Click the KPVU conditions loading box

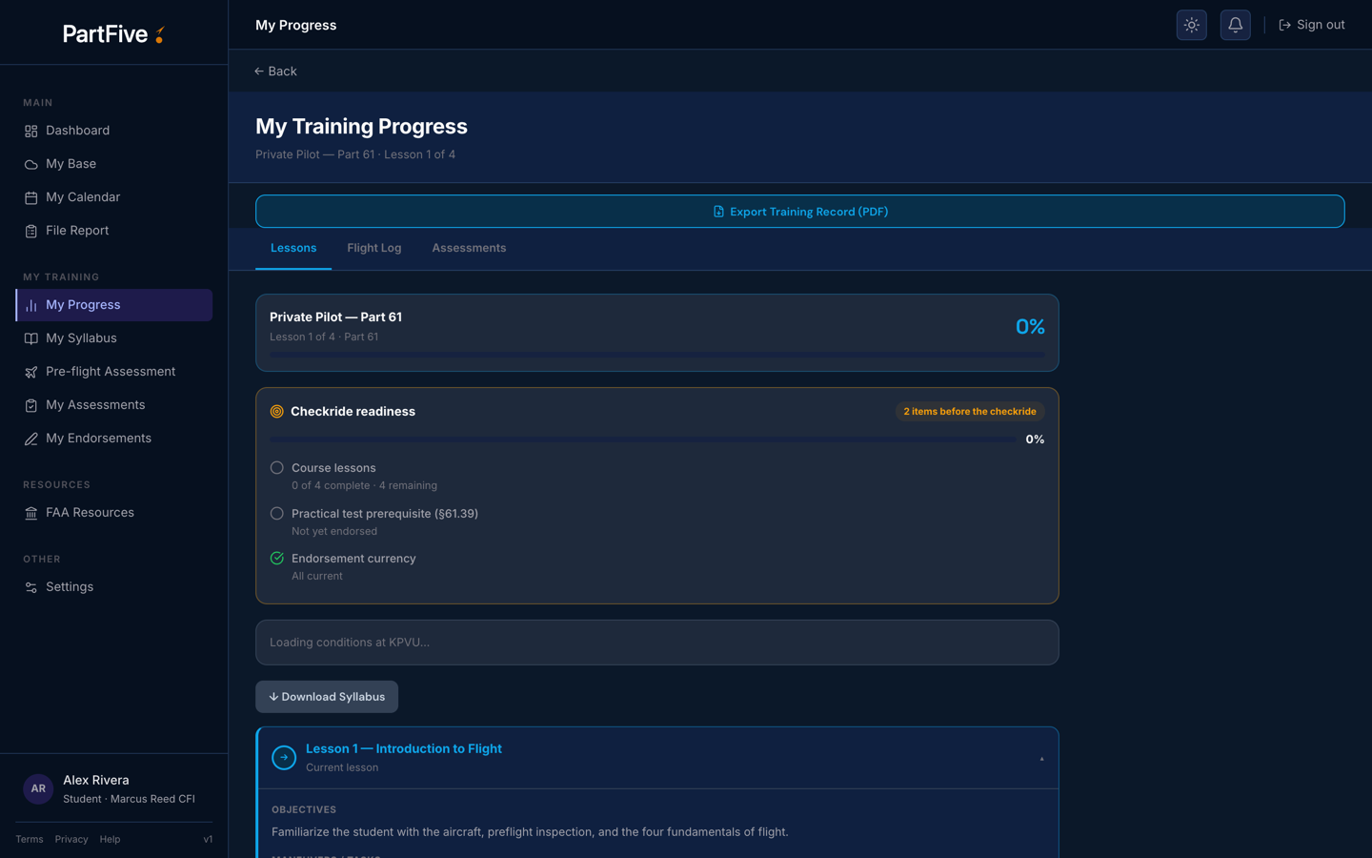pyautogui.click(x=657, y=643)
